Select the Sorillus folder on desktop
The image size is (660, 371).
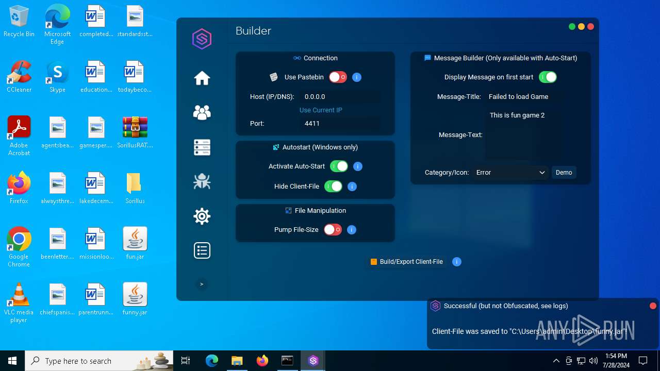click(135, 189)
